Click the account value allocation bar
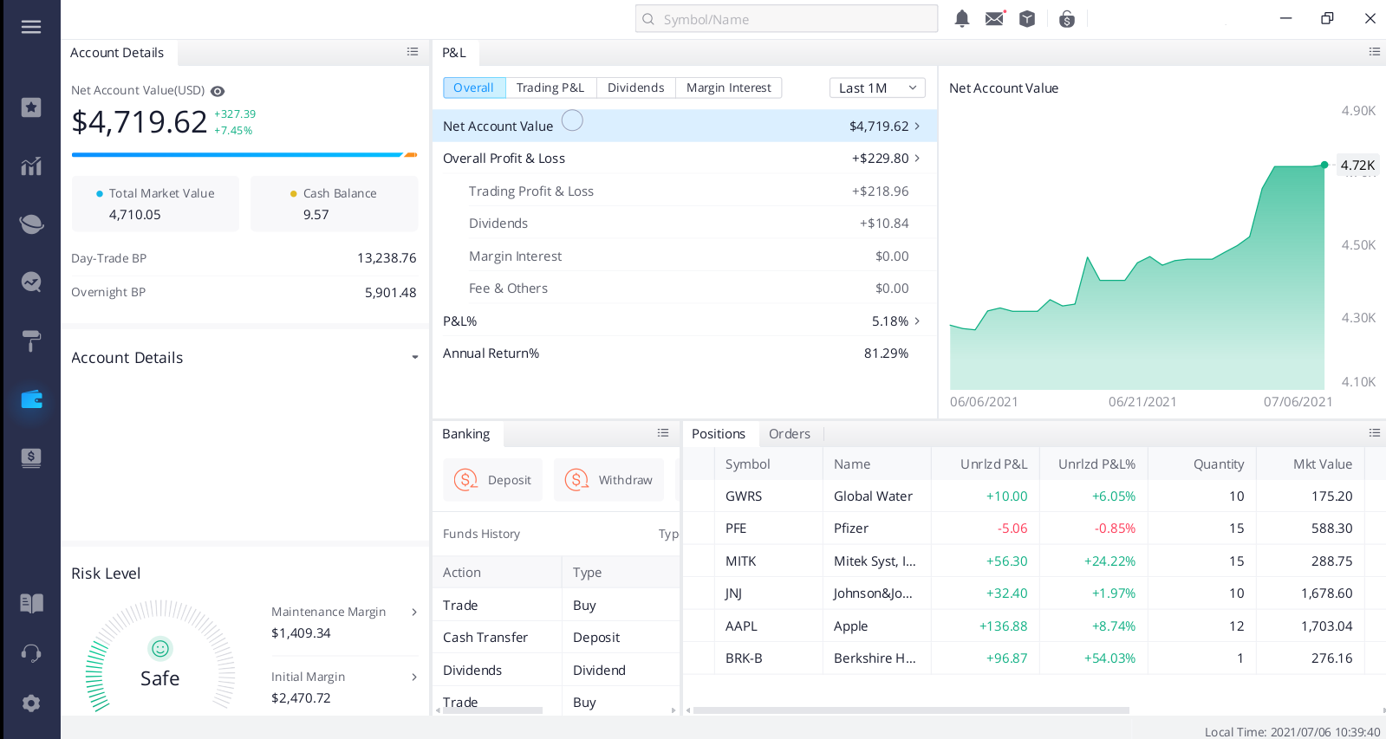 coord(244,155)
